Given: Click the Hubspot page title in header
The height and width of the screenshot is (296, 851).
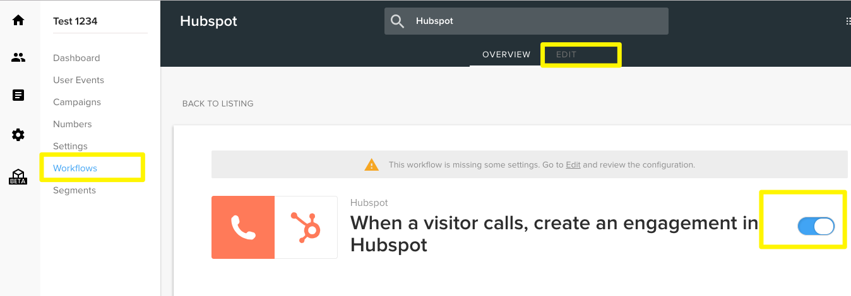Looking at the screenshot, I should click(208, 21).
